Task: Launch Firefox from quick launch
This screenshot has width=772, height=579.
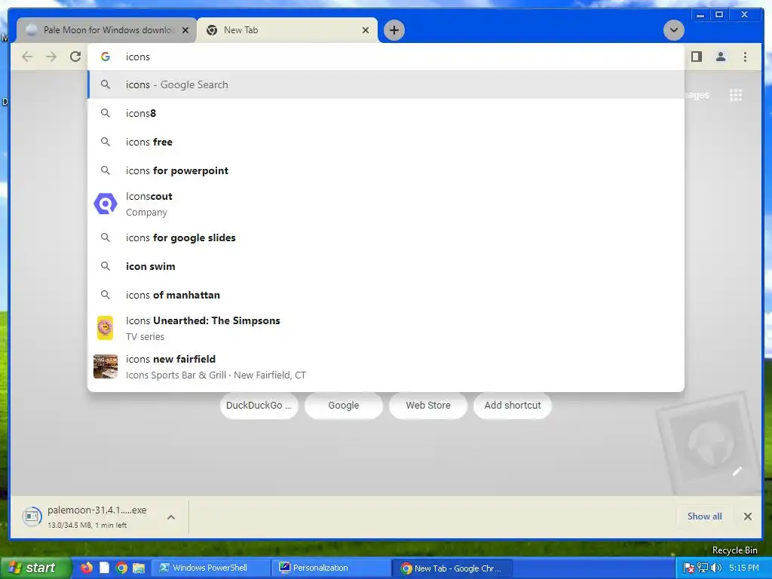Action: (87, 568)
